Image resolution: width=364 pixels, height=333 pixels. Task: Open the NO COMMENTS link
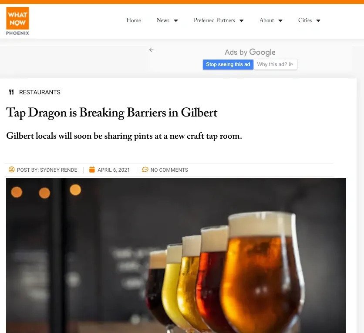click(169, 170)
